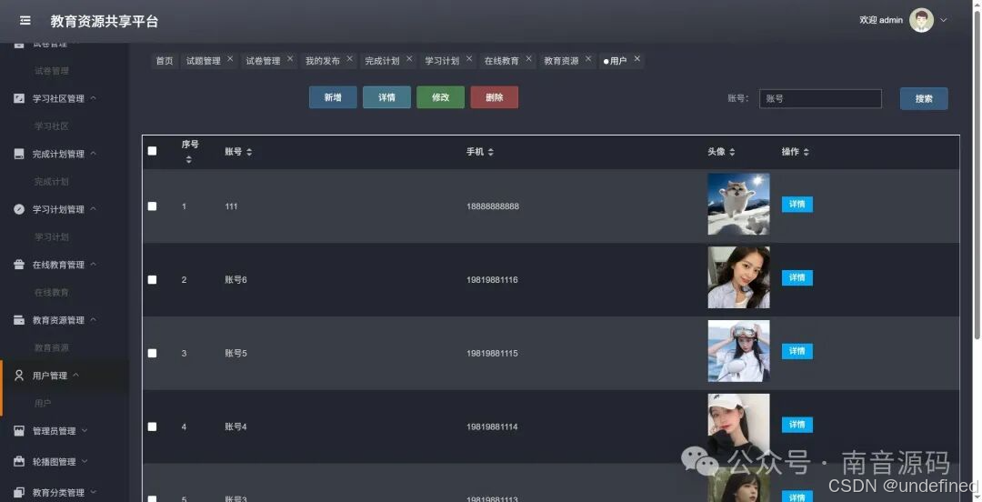Switch to the 首页 tab
The image size is (982, 502).
click(x=164, y=61)
